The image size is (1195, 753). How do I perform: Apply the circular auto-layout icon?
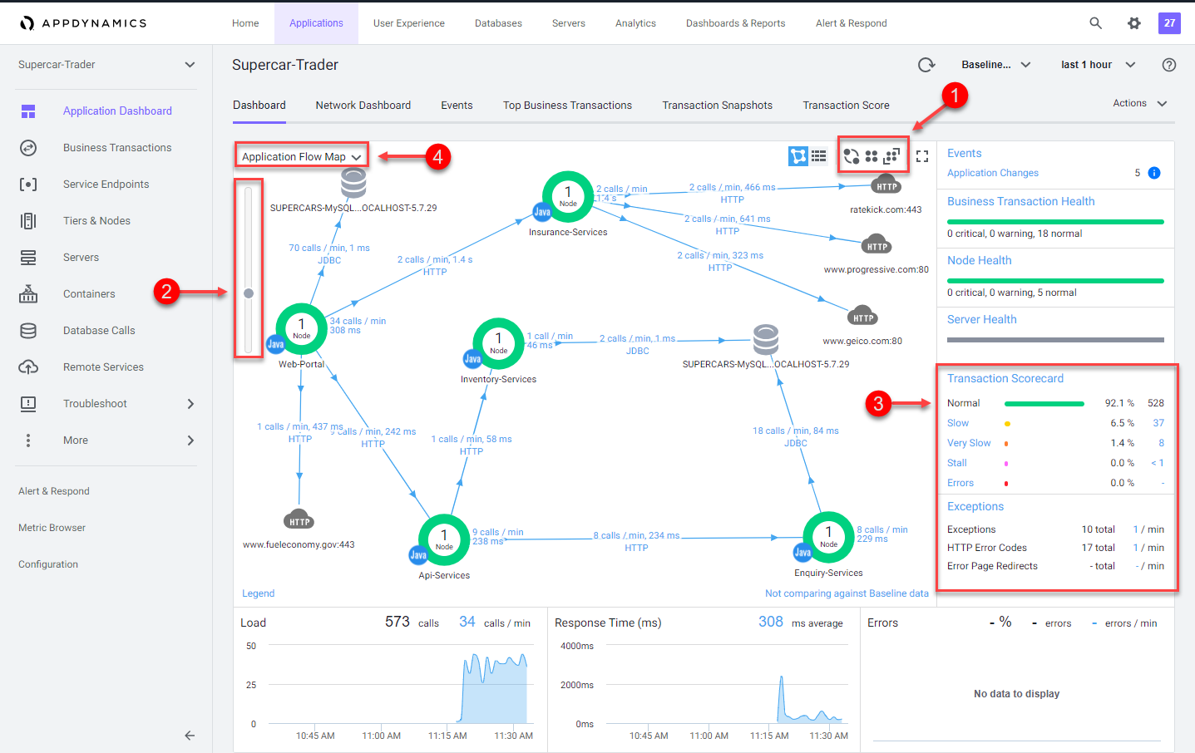tap(852, 155)
